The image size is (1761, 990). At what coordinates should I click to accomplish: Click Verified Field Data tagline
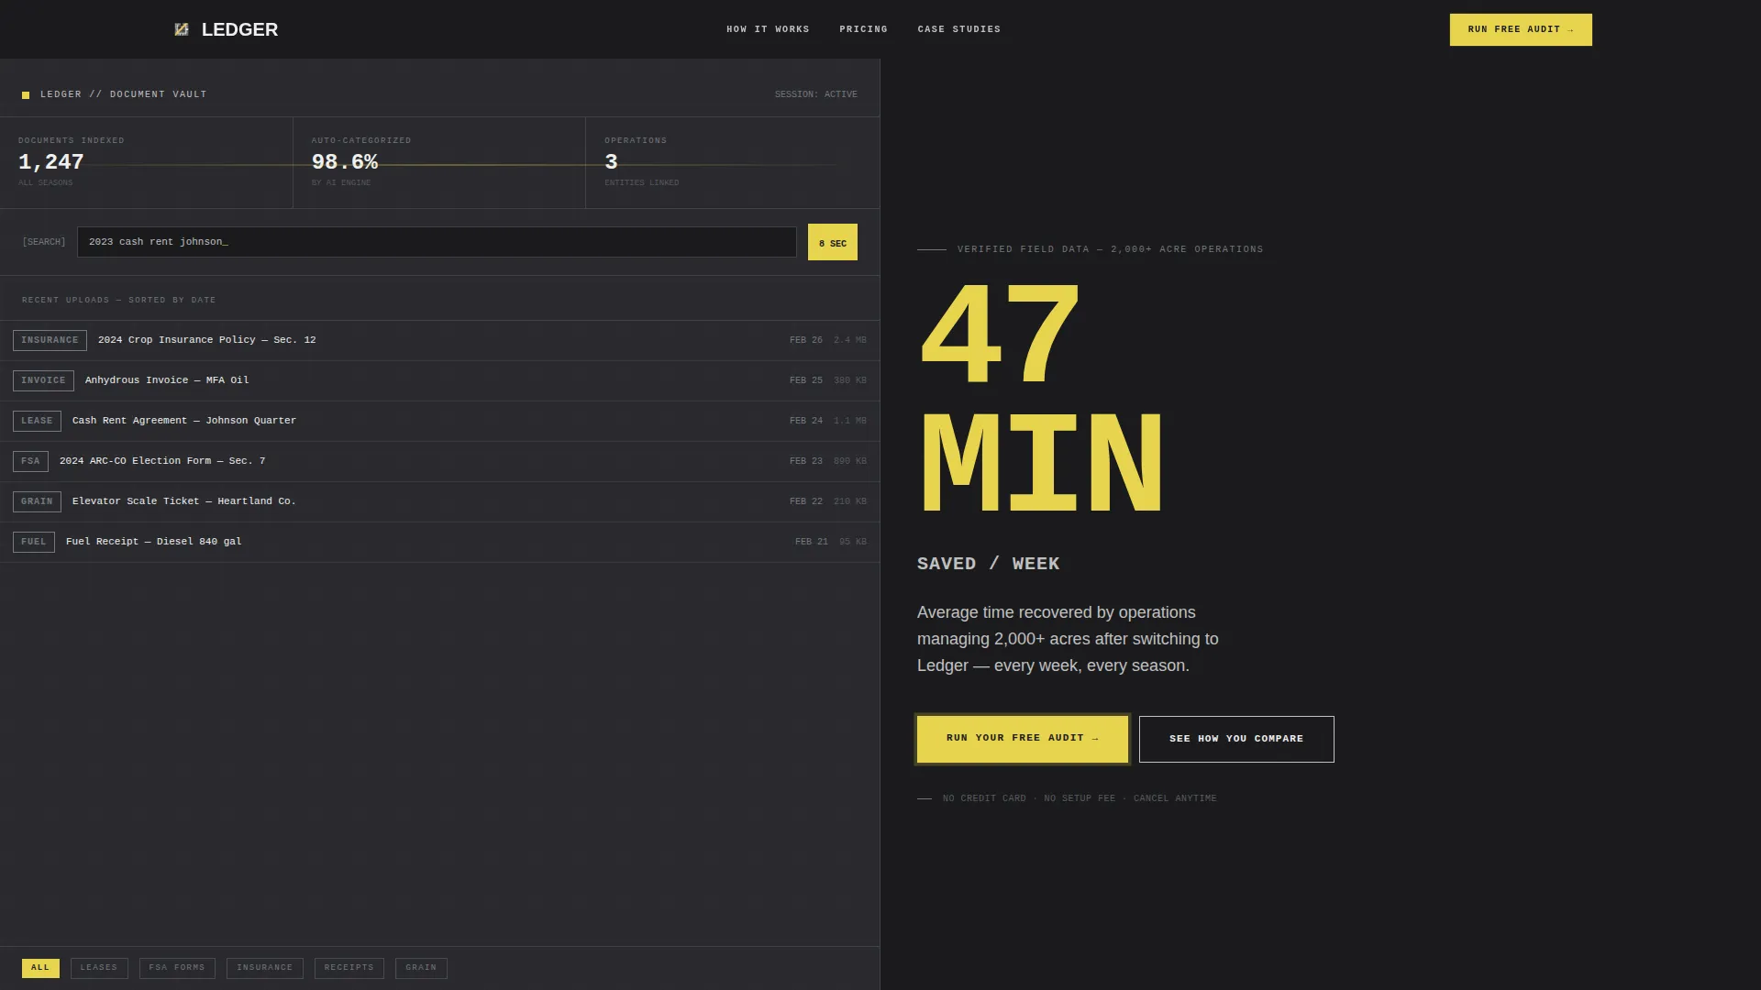[x=1110, y=249]
